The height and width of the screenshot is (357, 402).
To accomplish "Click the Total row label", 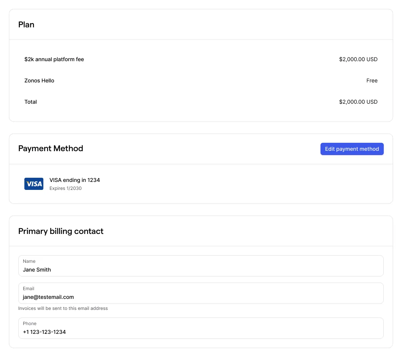I will (30, 102).
